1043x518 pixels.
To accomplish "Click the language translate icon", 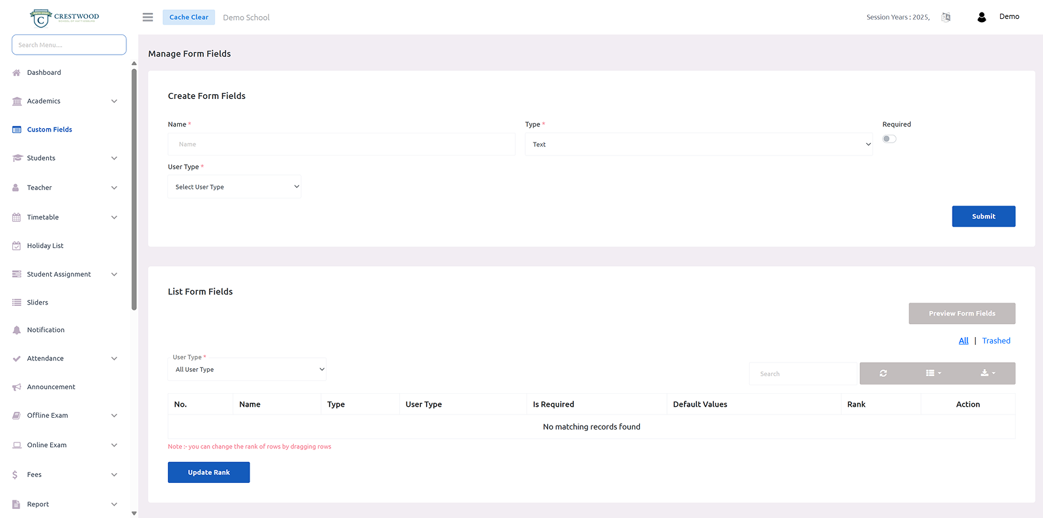I will [945, 18].
